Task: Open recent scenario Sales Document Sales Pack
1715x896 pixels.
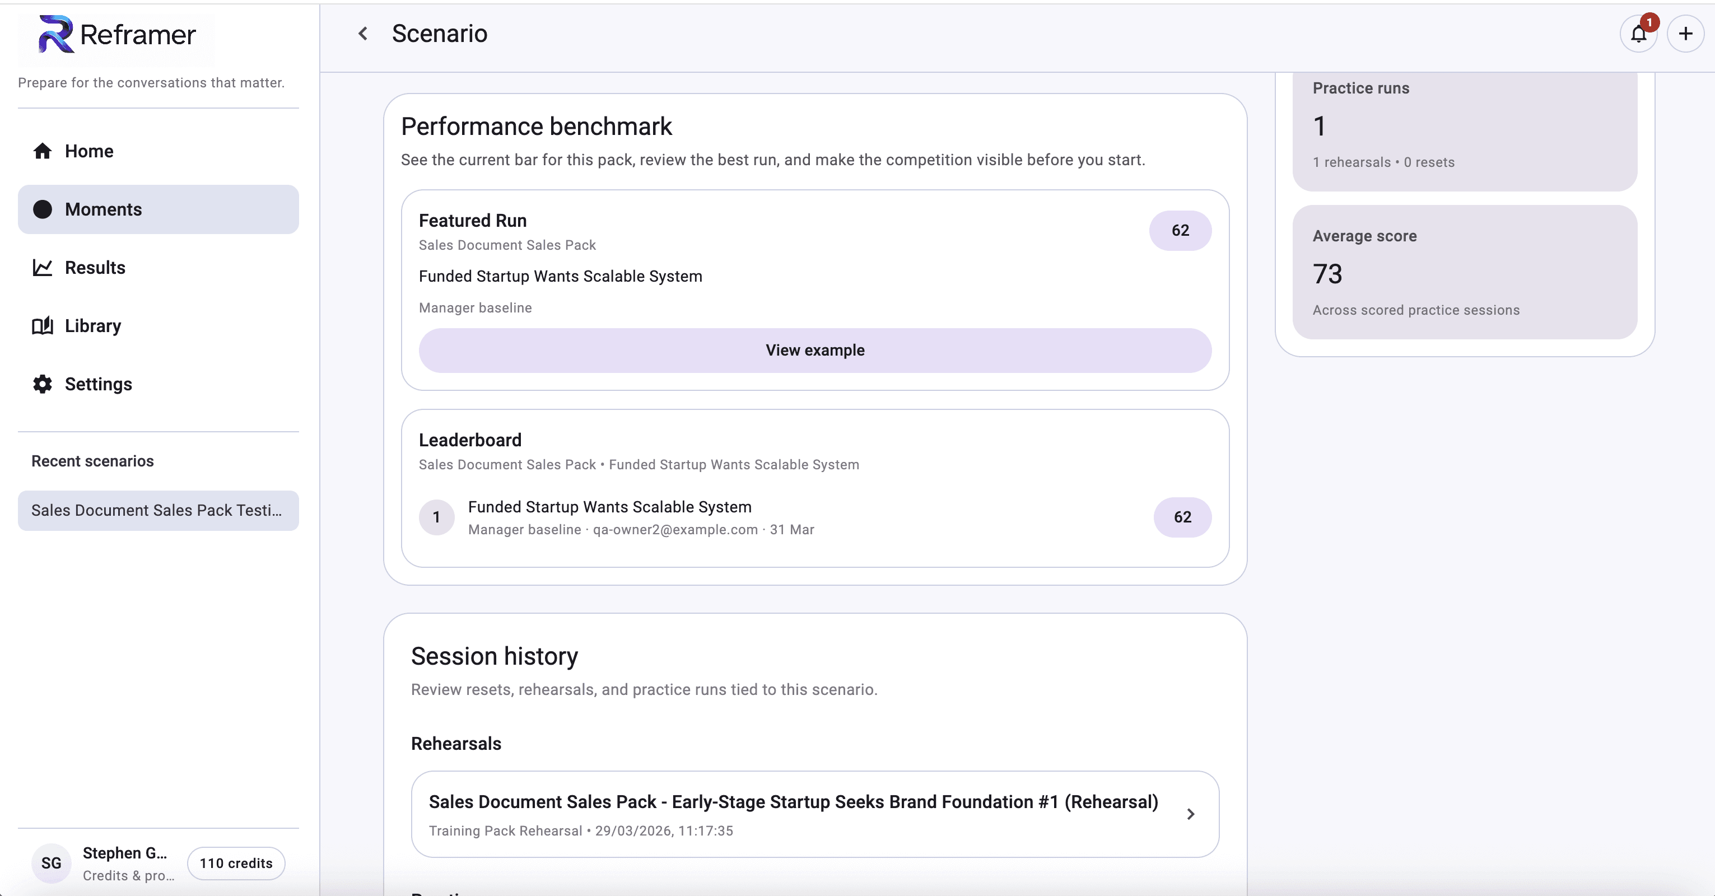Action: [x=158, y=511]
